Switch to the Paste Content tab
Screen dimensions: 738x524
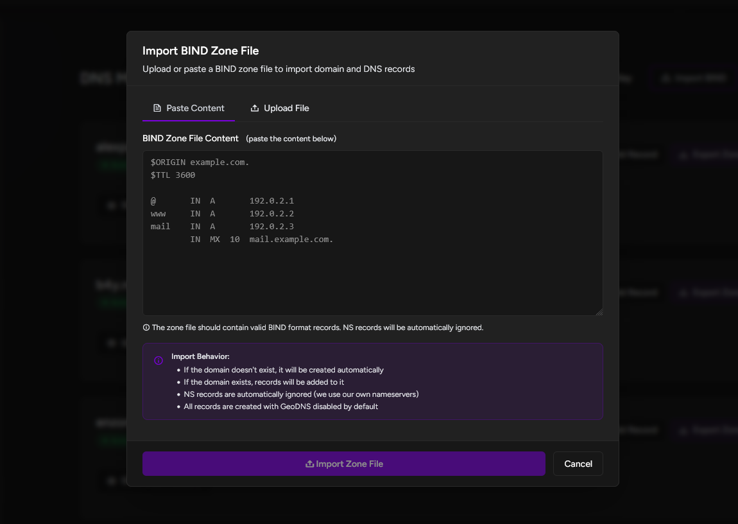pos(189,108)
